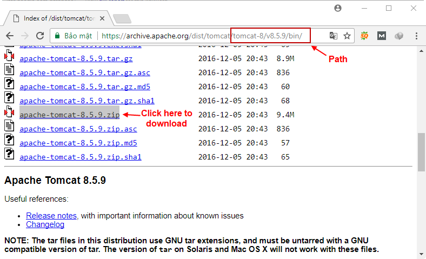
Task: Click the Bảo mật security label
Action: (x=78, y=36)
